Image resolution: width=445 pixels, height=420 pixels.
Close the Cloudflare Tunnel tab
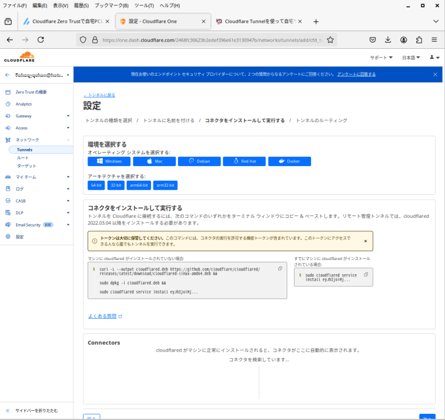300,21
